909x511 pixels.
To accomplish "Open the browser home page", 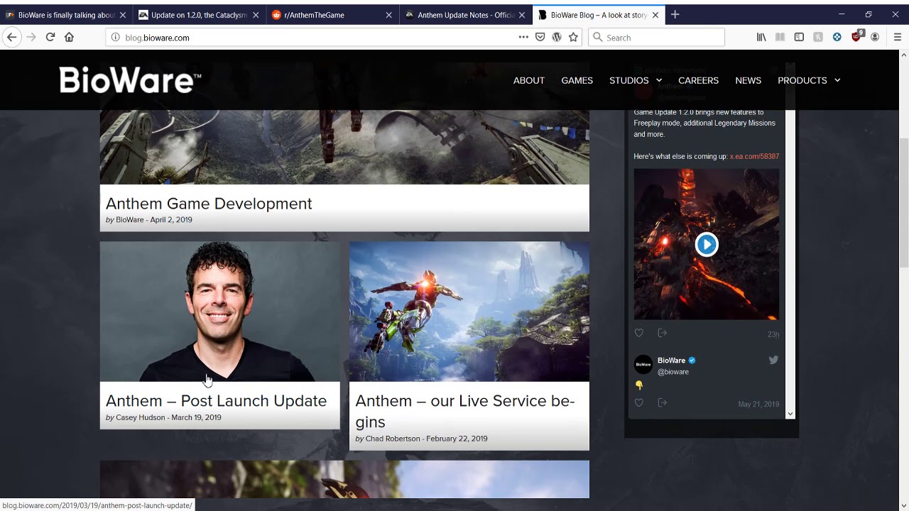I will (69, 37).
